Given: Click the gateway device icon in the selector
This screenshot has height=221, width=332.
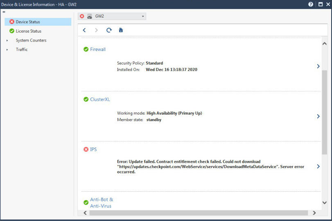Looking at the screenshot, I should tap(90, 16).
